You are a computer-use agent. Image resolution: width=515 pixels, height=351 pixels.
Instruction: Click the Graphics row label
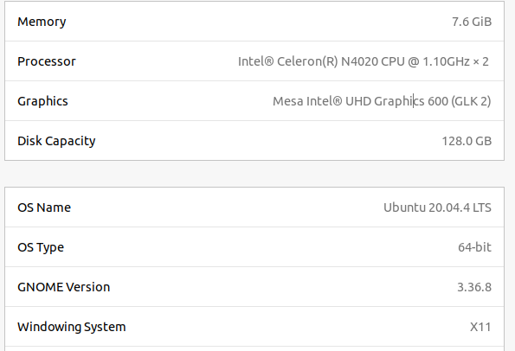42,101
